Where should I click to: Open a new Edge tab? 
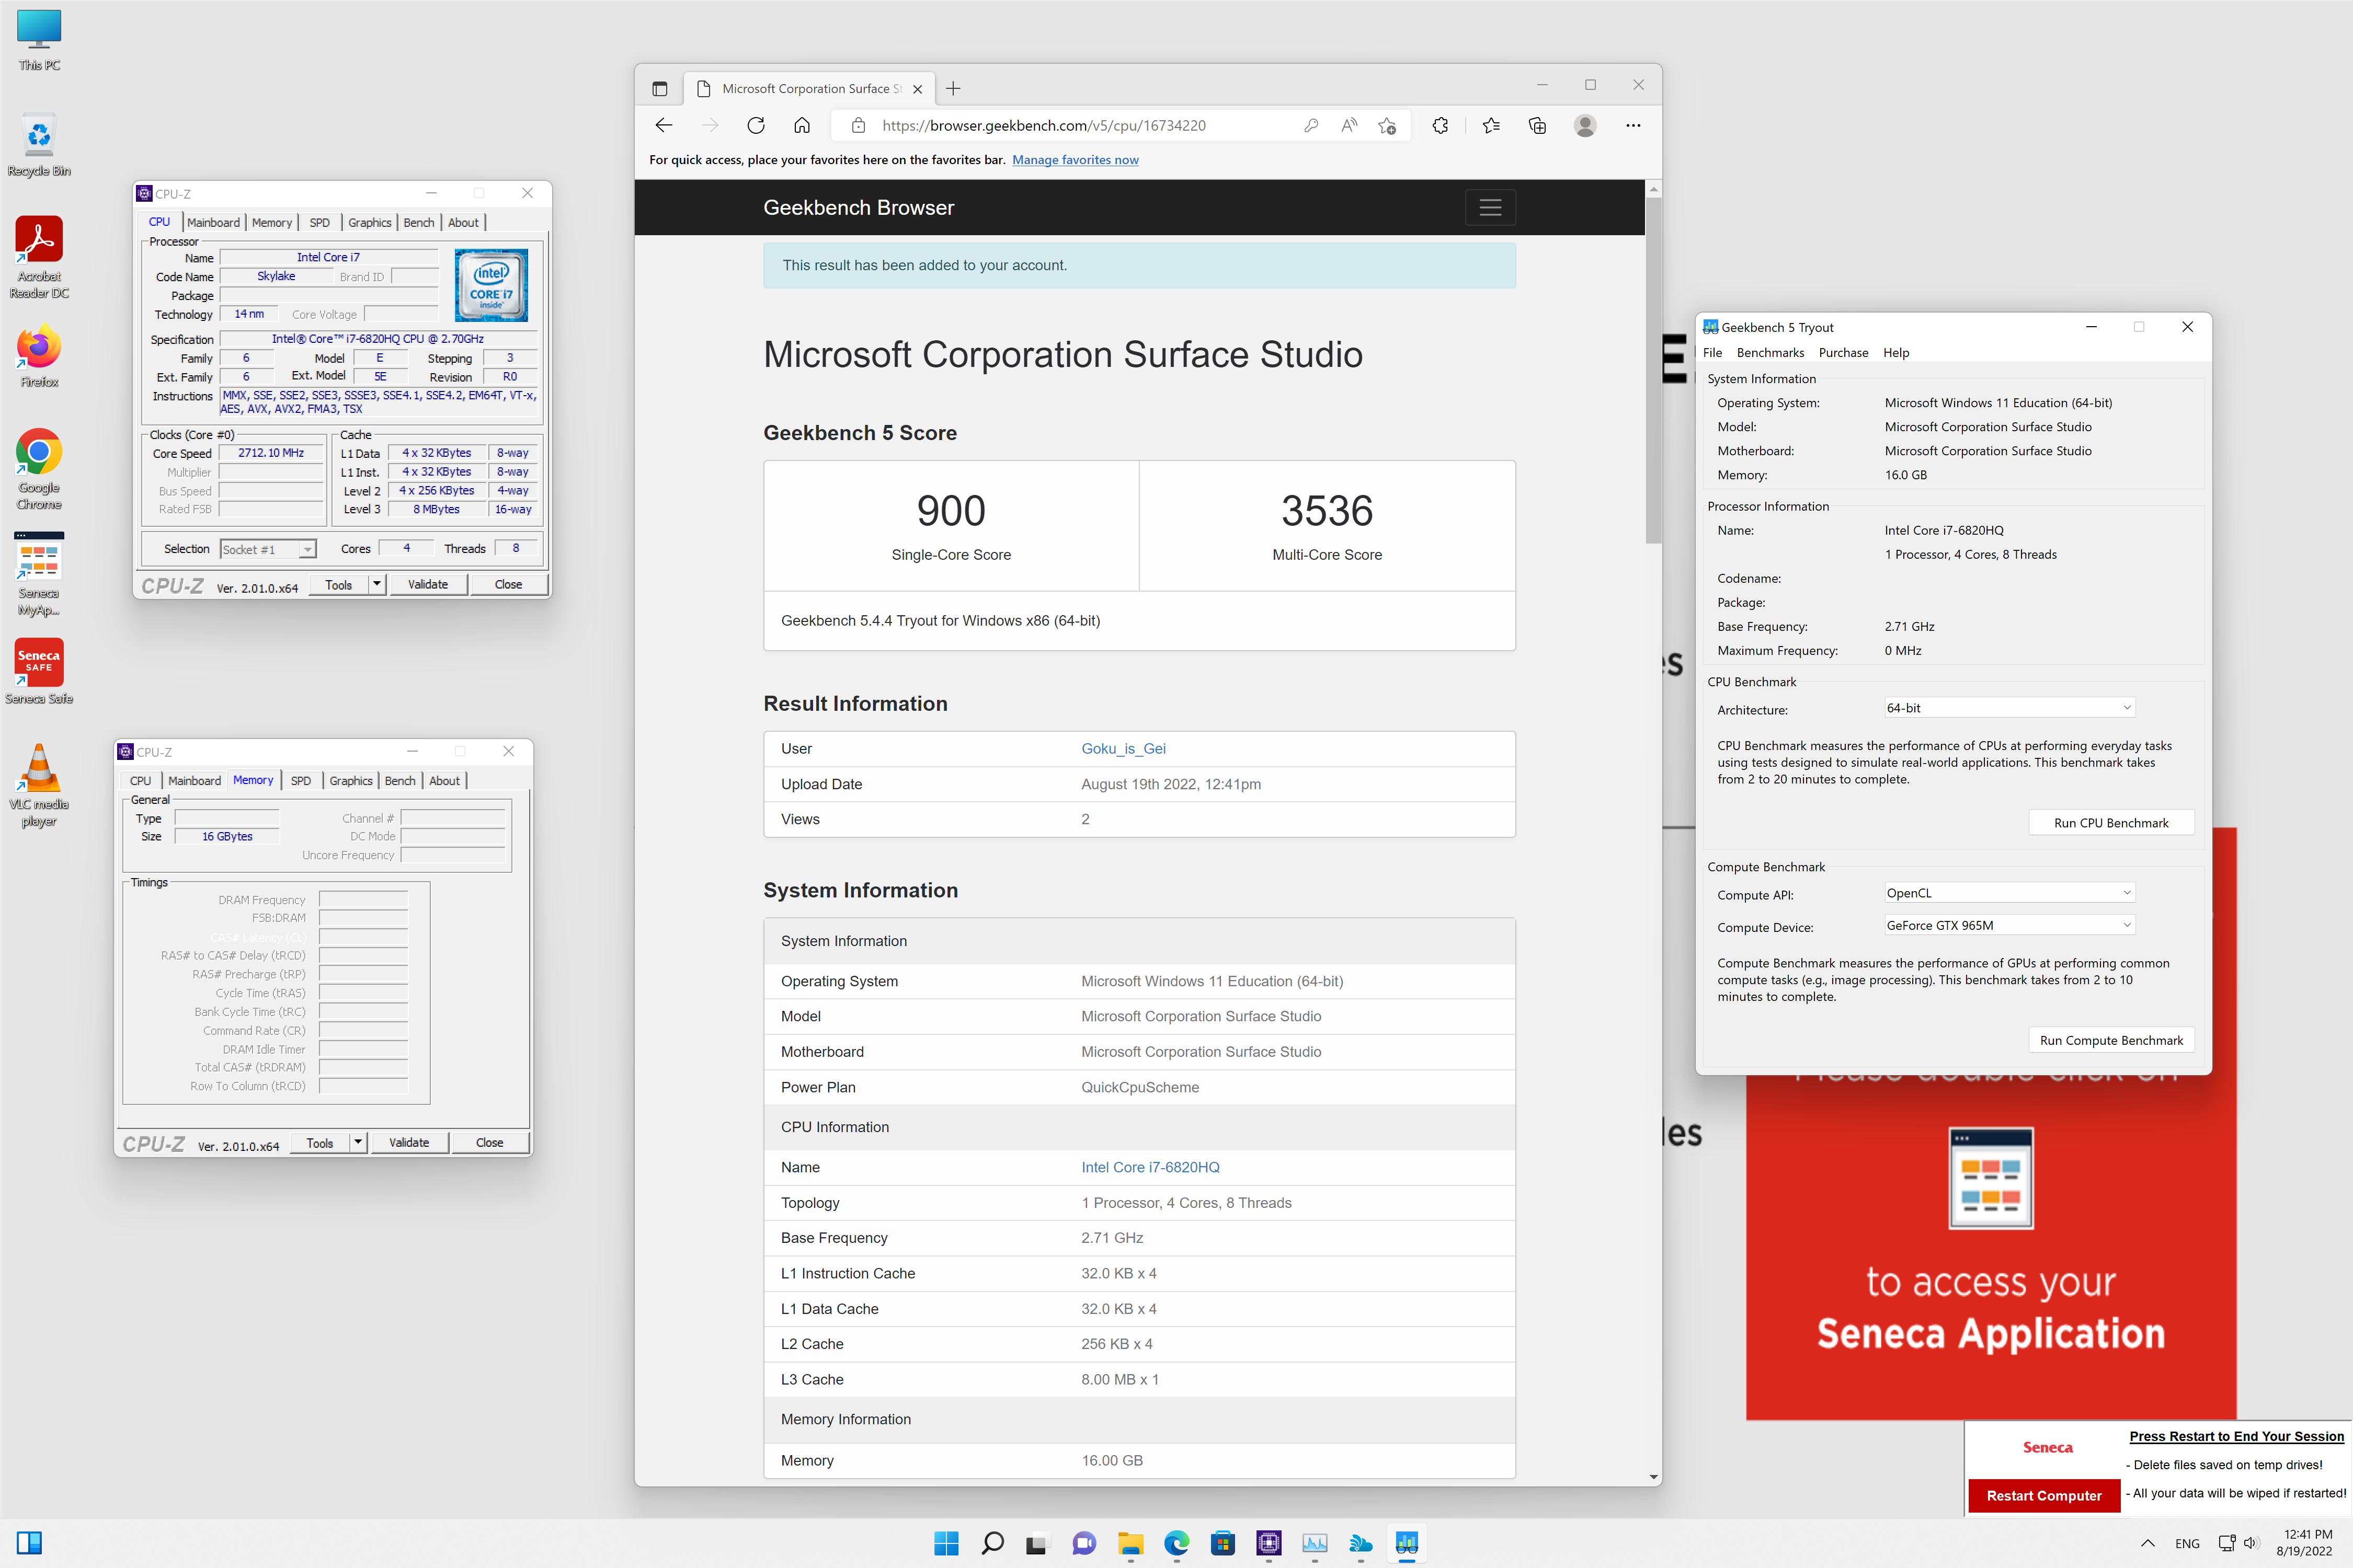953,89
